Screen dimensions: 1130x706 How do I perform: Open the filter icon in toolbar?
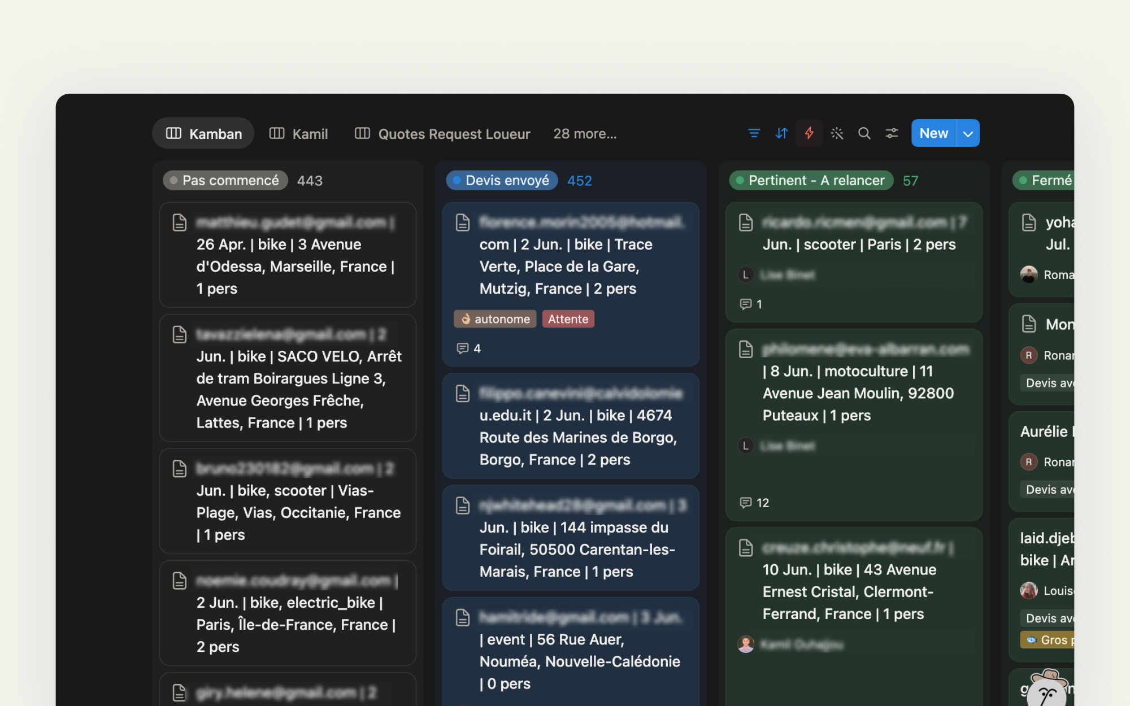[754, 133]
